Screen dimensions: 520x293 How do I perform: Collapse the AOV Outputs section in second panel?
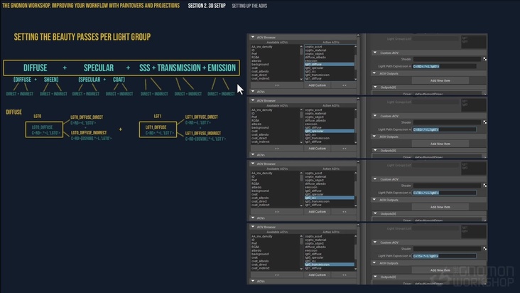(375, 137)
